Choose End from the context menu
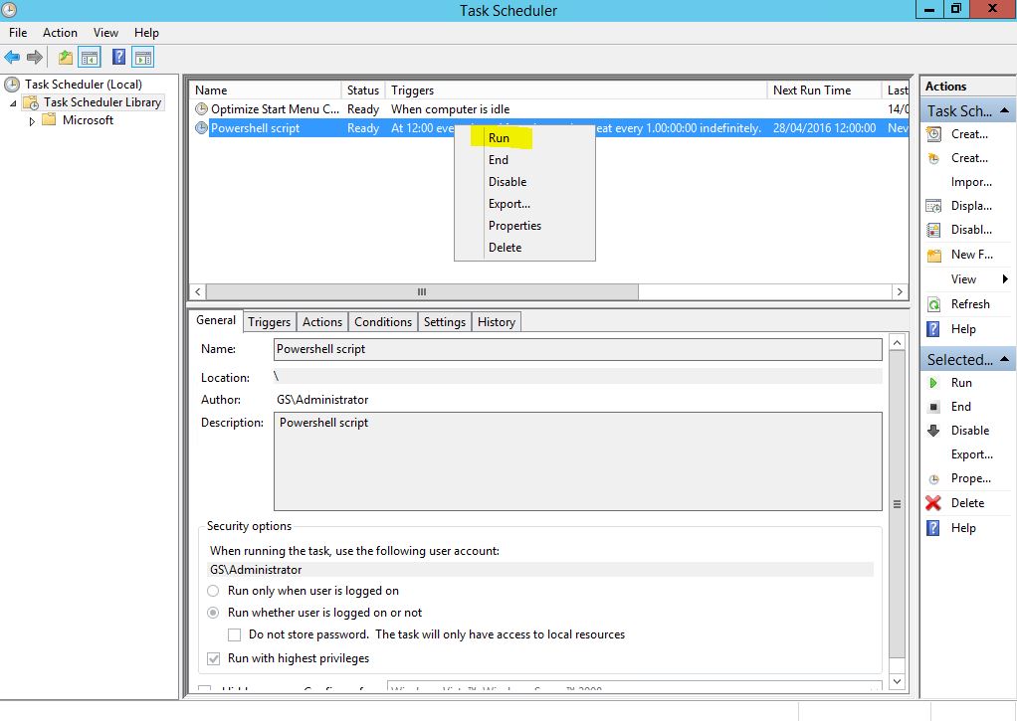 point(524,160)
